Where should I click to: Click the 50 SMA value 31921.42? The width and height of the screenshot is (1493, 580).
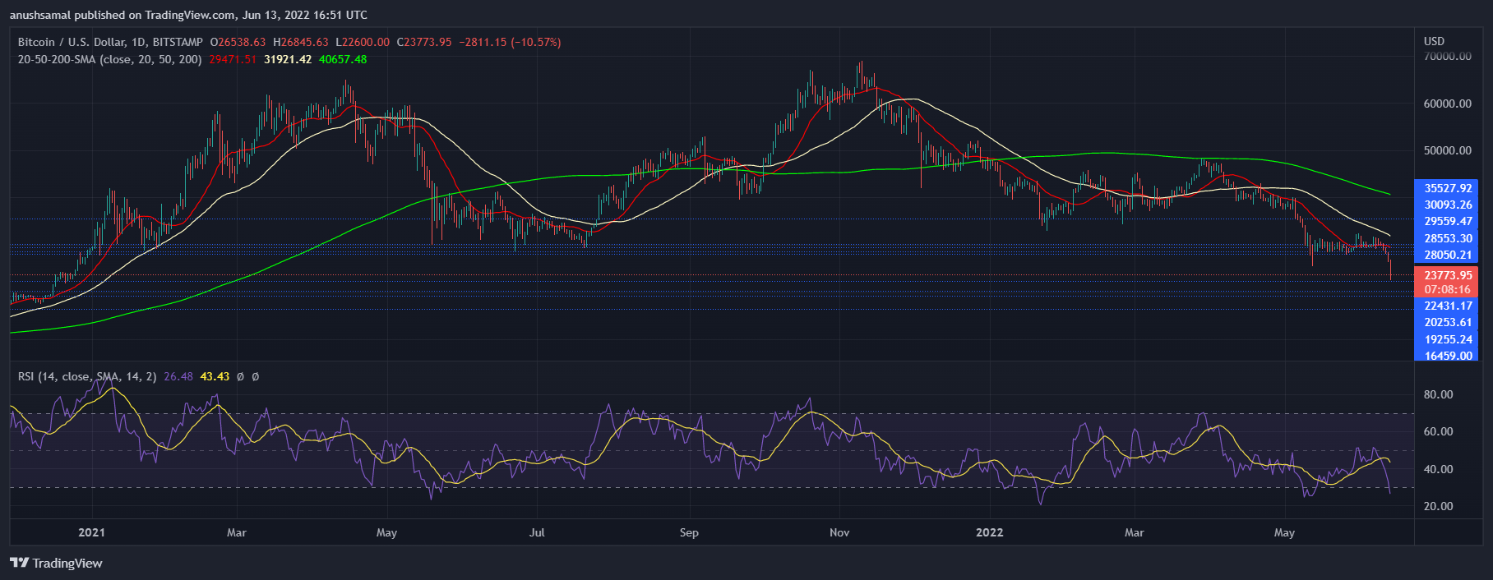coord(288,59)
